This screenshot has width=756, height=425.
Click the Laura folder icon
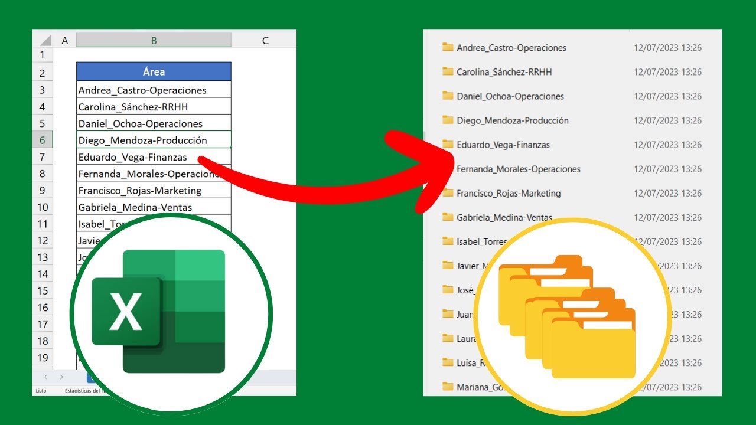[x=448, y=338]
